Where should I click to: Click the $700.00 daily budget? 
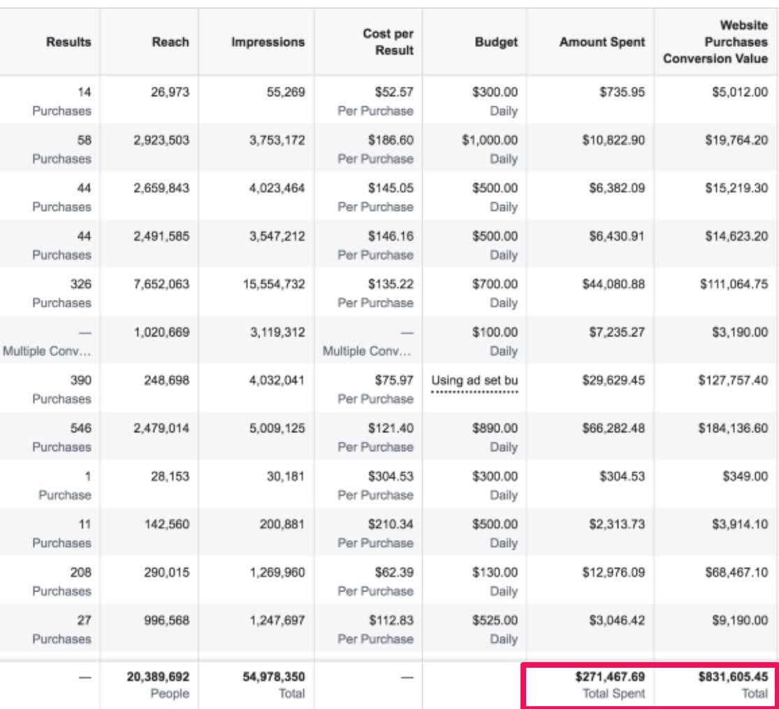495,285
